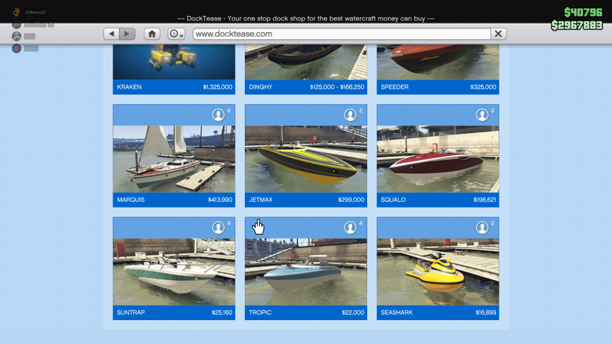
Task: Open the Speeder boat thumbnail
Action: [x=438, y=62]
